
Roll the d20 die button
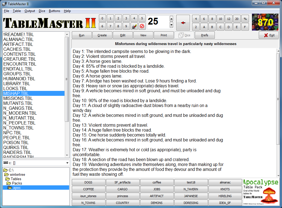pos(237,19)
